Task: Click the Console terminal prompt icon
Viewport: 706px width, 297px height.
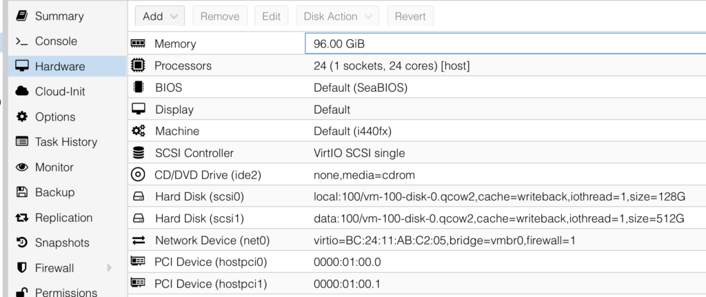Action: pyautogui.click(x=21, y=41)
